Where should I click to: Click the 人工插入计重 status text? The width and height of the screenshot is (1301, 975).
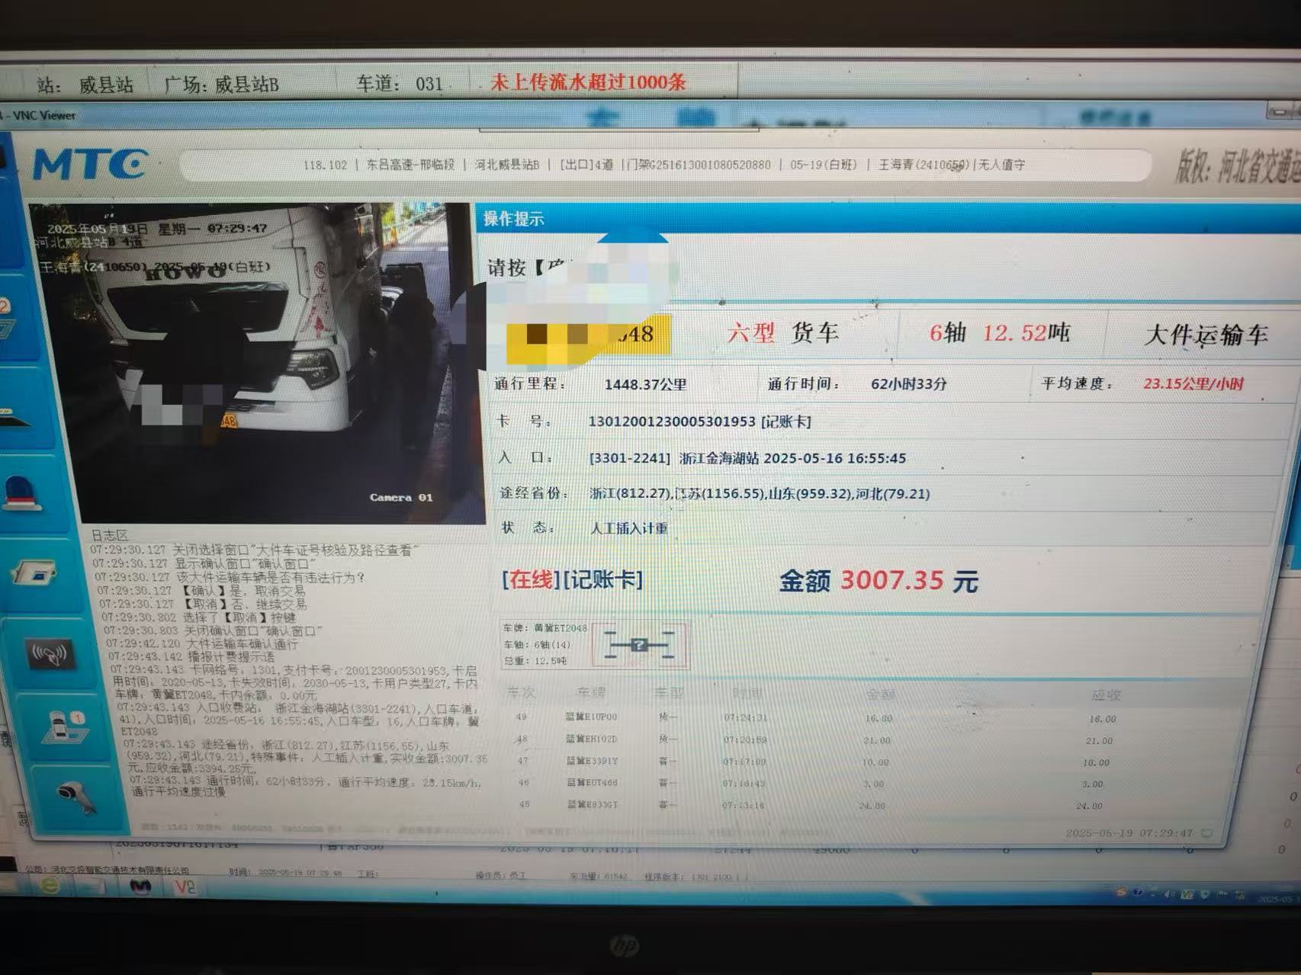[629, 528]
